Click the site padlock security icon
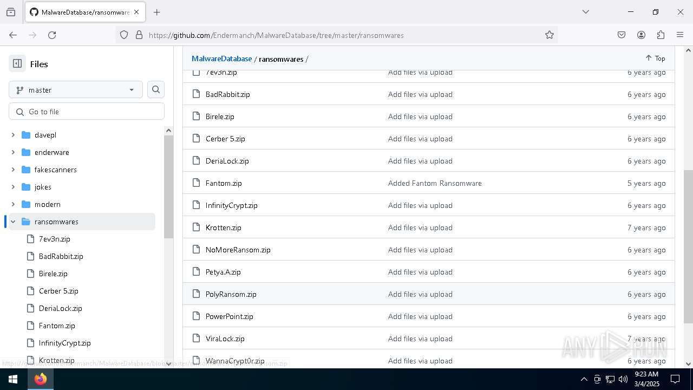Viewport: 693px width, 390px height. point(139,35)
